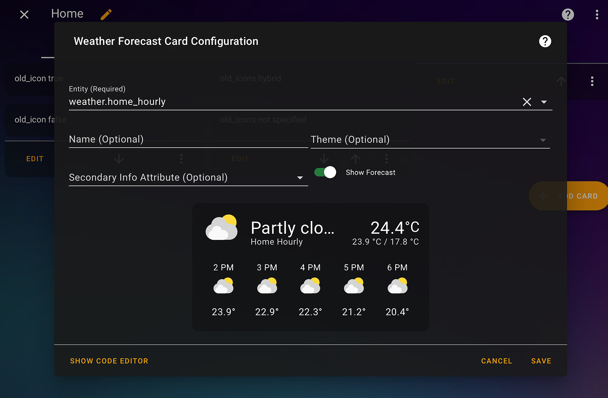Open the three-dot overflow menu at top right

[x=597, y=15]
